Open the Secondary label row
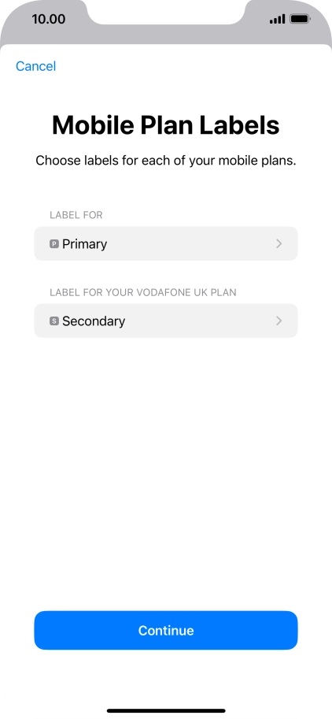332x719 pixels. click(x=166, y=321)
